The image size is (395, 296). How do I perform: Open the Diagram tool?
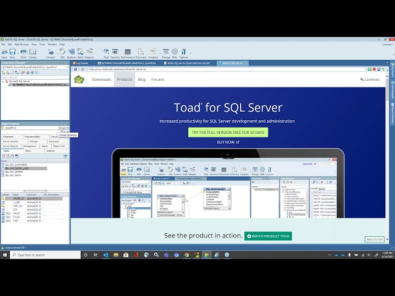pos(89,54)
